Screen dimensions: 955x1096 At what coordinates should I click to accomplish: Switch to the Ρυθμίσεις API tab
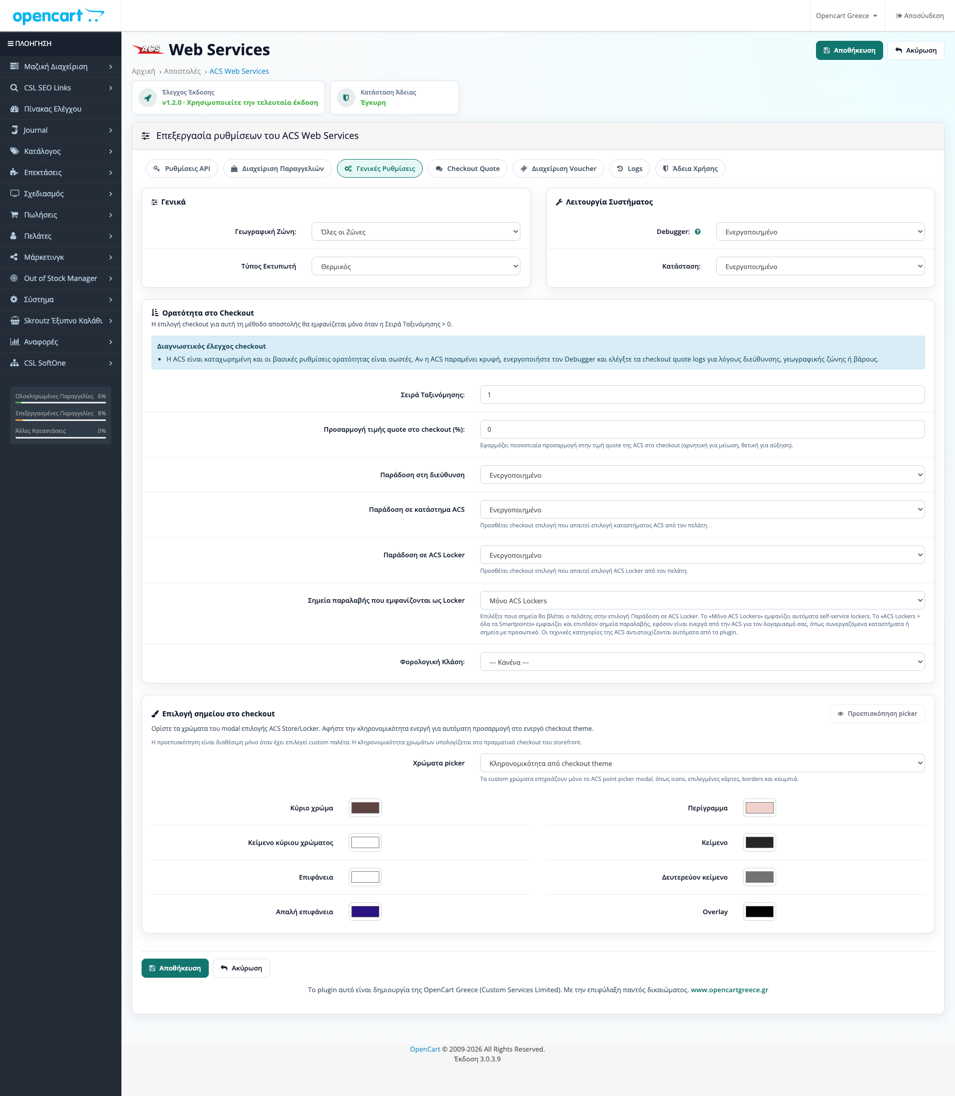point(182,168)
